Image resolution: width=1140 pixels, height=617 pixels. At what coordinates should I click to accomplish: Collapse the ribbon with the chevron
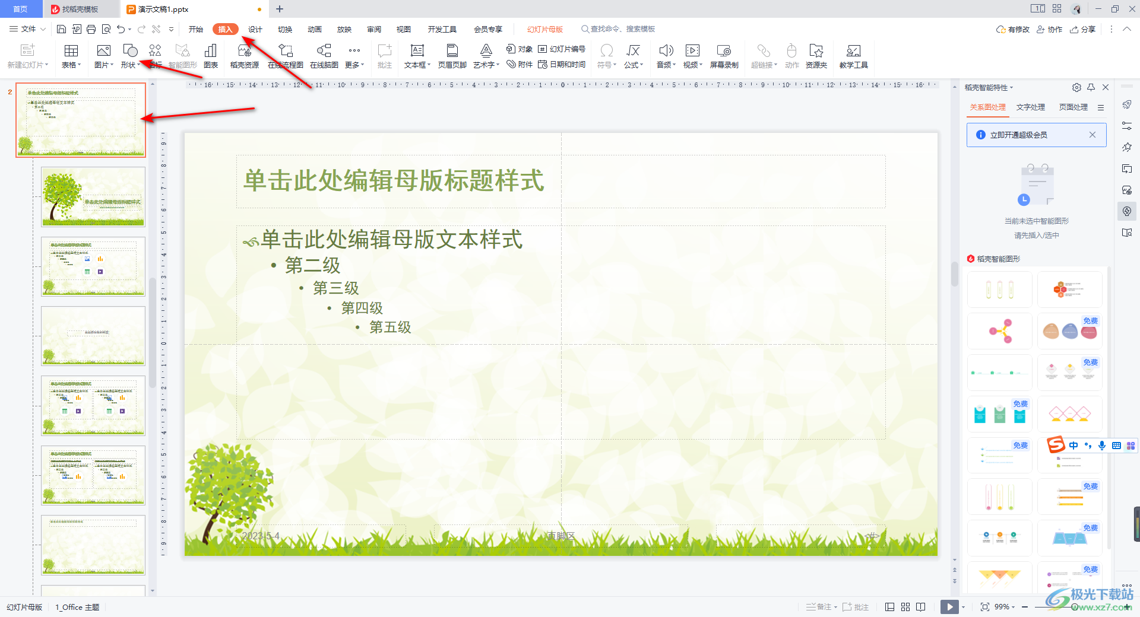click(x=1127, y=29)
